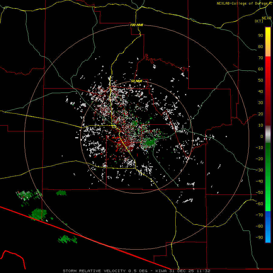Select the -30 value on velocity scale
This screenshot has height=273, width=273.
259,170
